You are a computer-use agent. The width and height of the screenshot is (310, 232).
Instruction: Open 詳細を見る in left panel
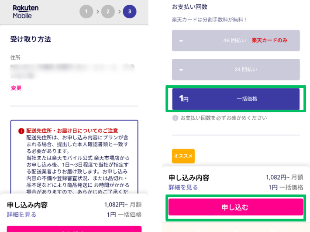coord(21,215)
